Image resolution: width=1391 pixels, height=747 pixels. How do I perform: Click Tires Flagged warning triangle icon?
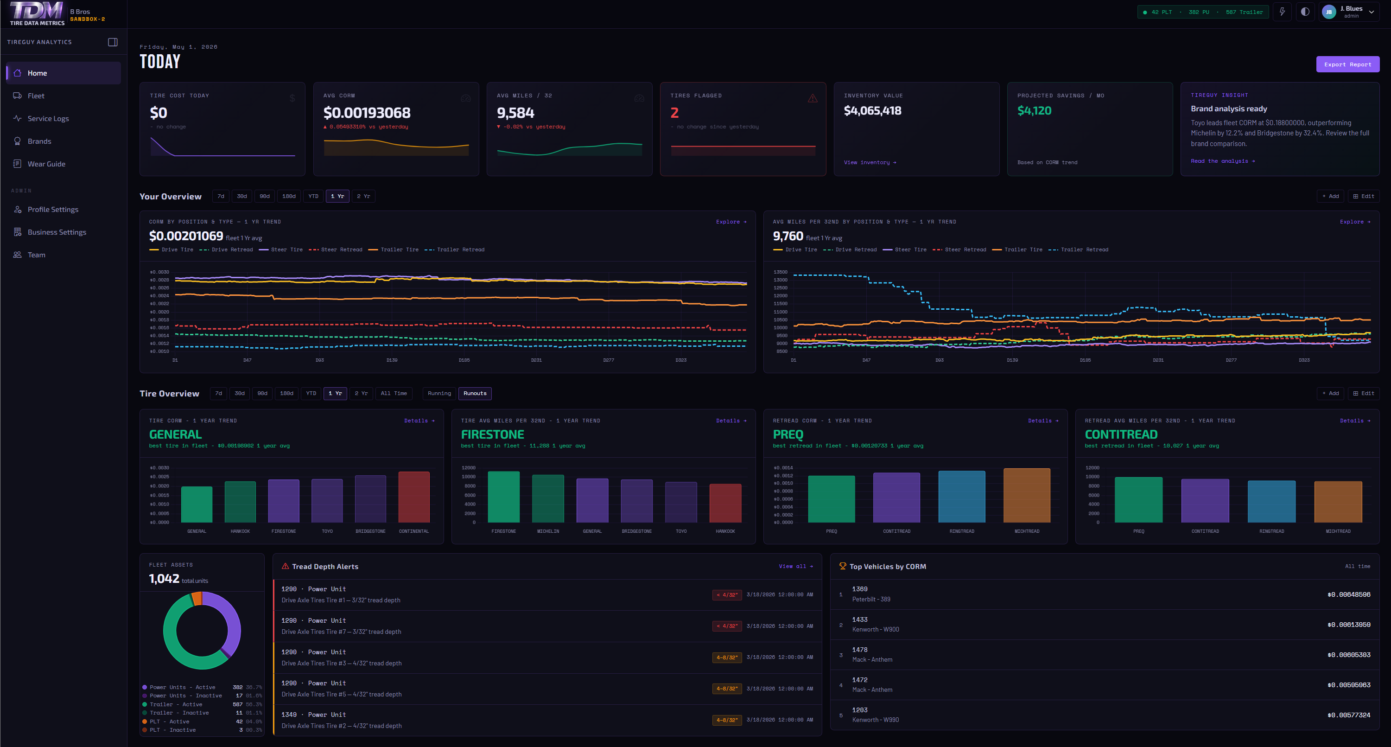(x=812, y=98)
